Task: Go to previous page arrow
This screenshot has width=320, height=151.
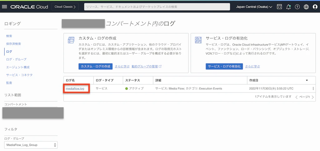Action: pyautogui.click(x=297, y=97)
